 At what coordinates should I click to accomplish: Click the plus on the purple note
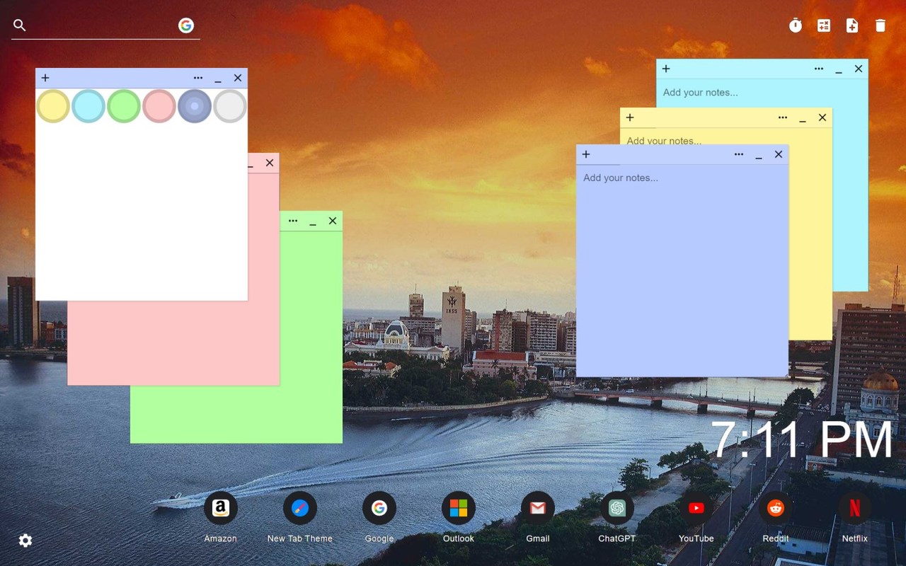586,154
